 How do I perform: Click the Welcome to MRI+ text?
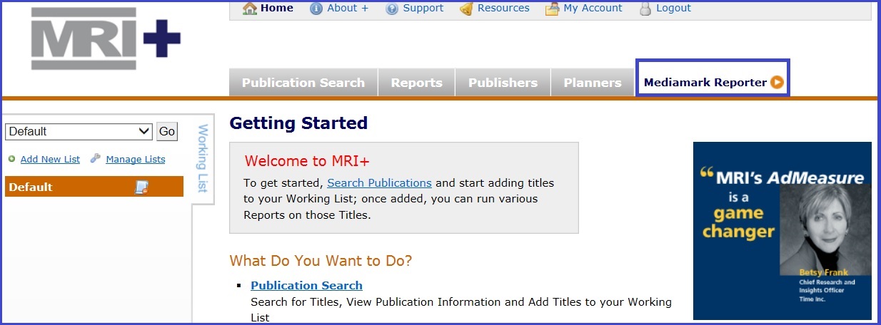click(307, 160)
